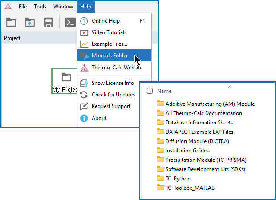276x200 pixels.
Task: Click the blue About info icon
Action: [x=84, y=118]
